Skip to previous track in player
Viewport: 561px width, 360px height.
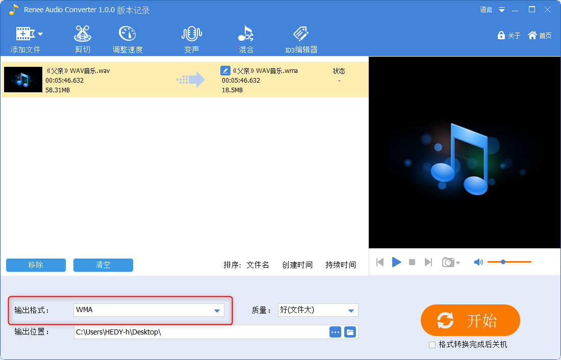tap(380, 262)
